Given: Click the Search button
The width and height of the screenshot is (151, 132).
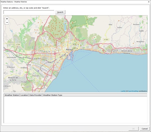Looking at the screenshot, I should pyautogui.click(x=60, y=12).
